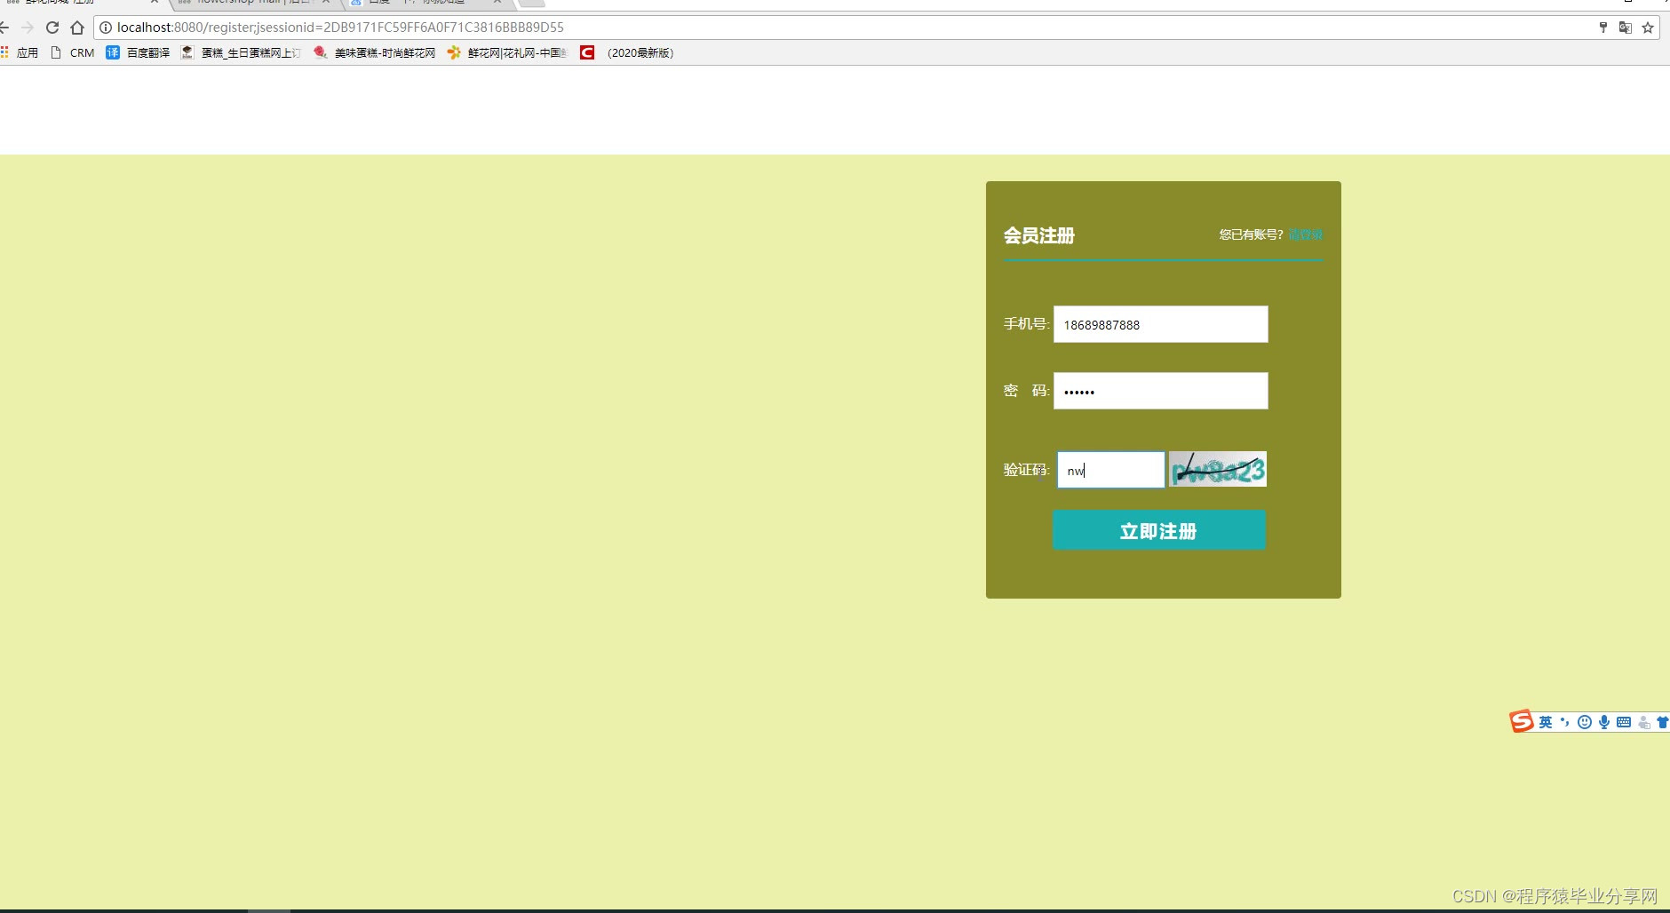Follow the 请登录 login link
Image resolution: width=1670 pixels, height=913 pixels.
tap(1305, 234)
